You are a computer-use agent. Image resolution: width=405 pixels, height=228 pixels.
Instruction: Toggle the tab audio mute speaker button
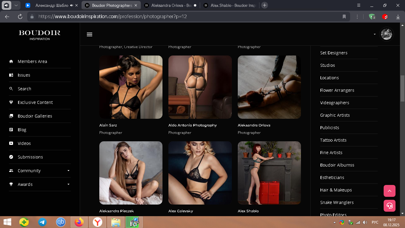(7, 5)
